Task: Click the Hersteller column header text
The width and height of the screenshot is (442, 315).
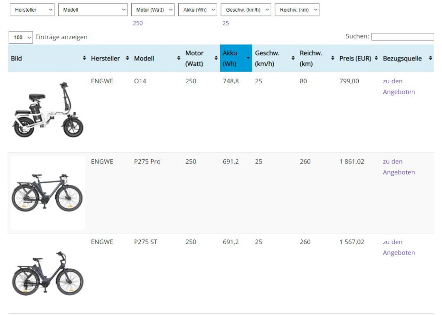Action: click(105, 58)
